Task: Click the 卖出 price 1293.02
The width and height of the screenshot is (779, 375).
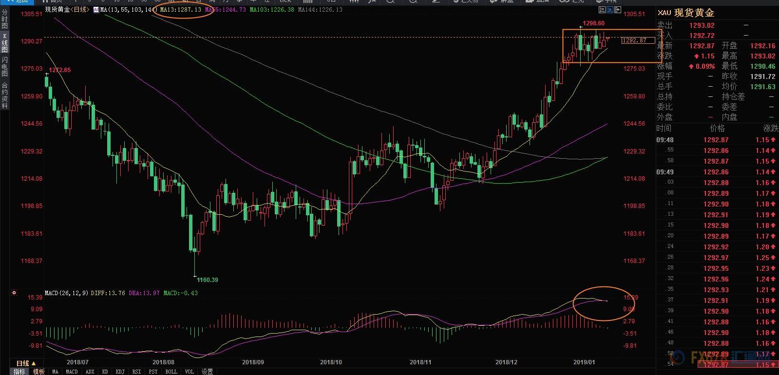Action: point(702,25)
